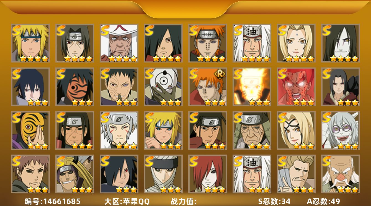
Task: Choose the old Onoki with red nose
Action: [x=340, y=174]
